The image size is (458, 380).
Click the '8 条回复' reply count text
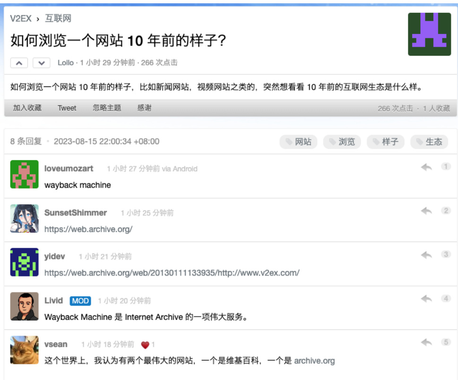(x=26, y=141)
